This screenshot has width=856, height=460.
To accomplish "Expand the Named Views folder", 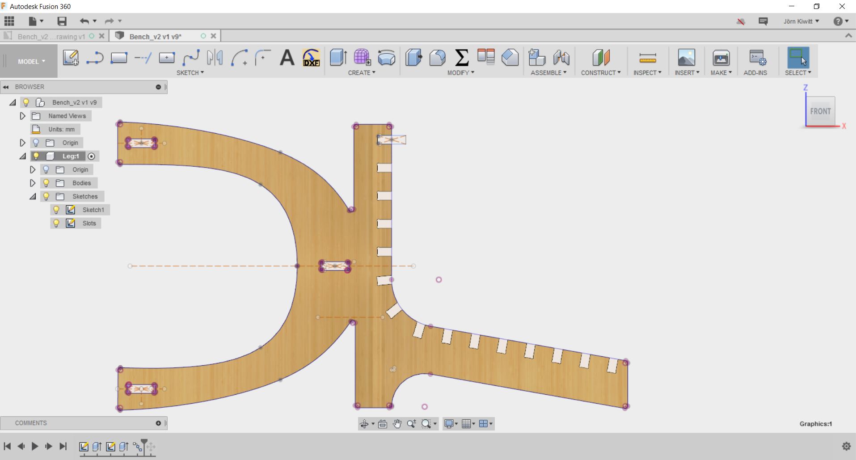I will coord(22,116).
